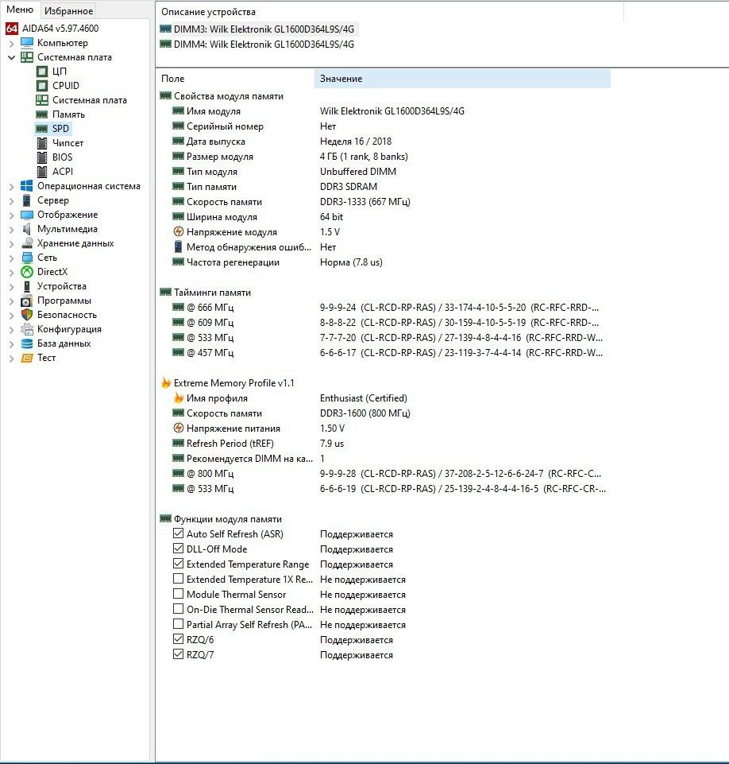The image size is (729, 764).
Task: Click the BIOS chip icon
Action: click(42, 157)
